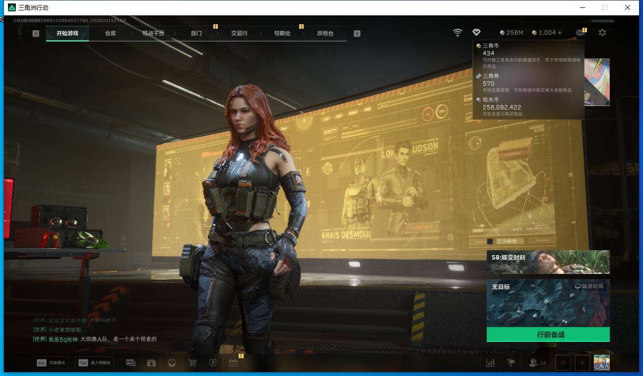
Task: Click the 三角洲行动 window title icon
Action: coord(12,7)
